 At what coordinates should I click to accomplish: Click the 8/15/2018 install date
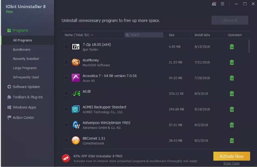pyautogui.click(x=202, y=47)
